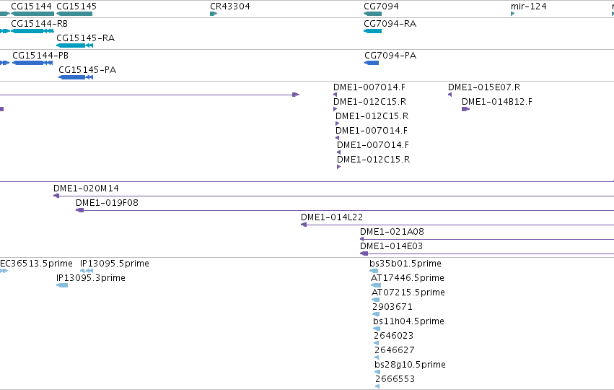Click the 2903671 EST label
This screenshot has height=390, width=614.
point(392,307)
